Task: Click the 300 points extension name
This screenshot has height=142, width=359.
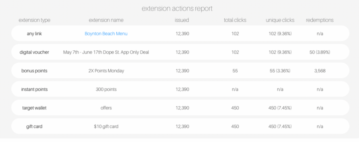Action: (106, 89)
